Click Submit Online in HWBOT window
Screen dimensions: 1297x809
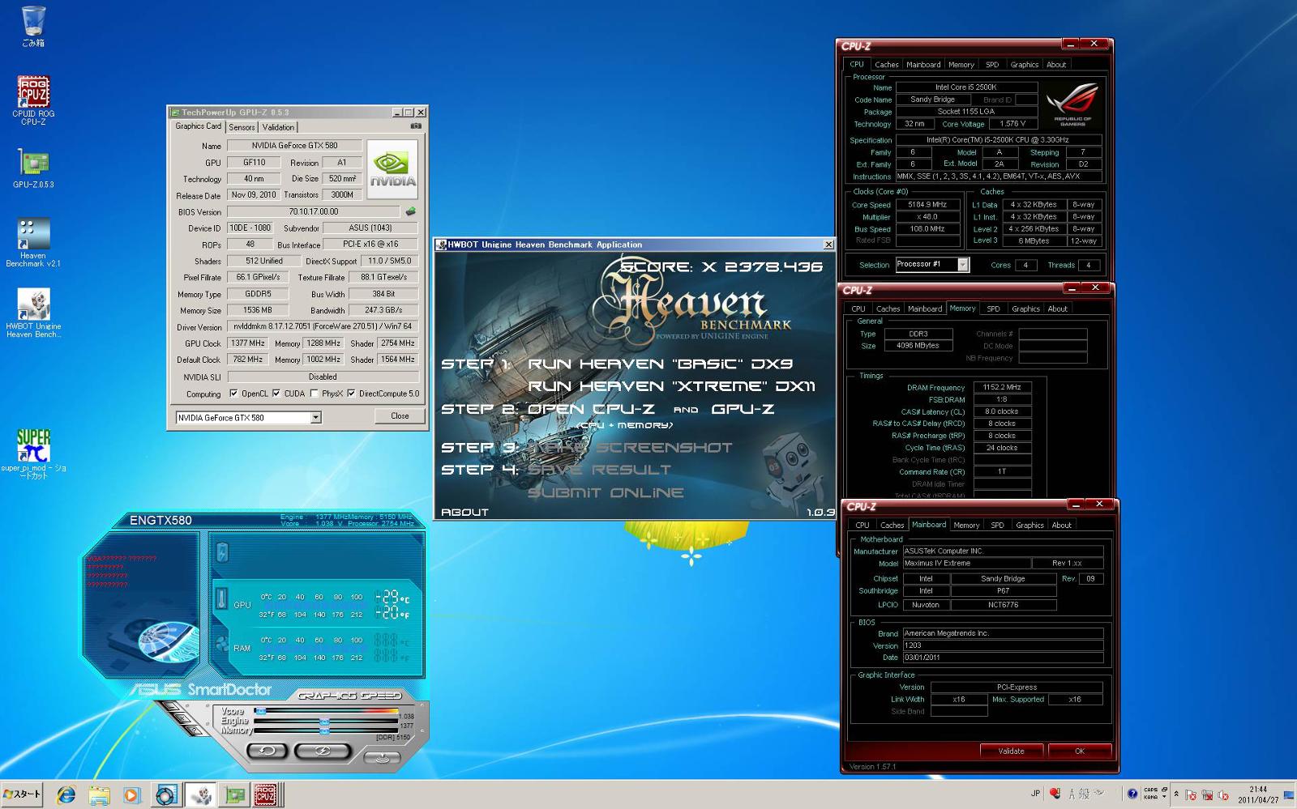(606, 492)
